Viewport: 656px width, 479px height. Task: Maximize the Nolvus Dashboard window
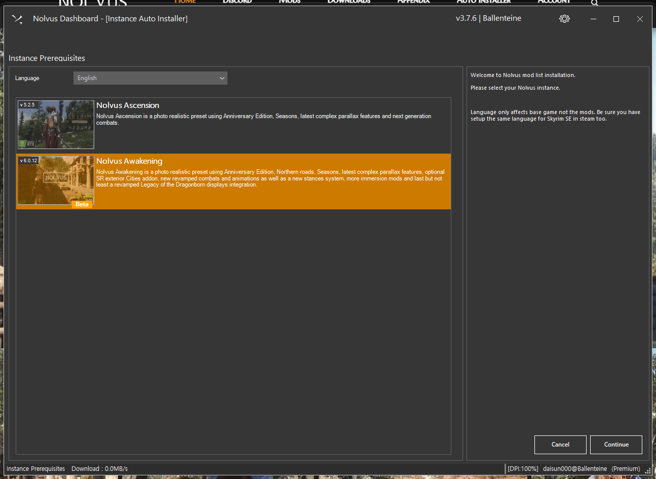616,19
